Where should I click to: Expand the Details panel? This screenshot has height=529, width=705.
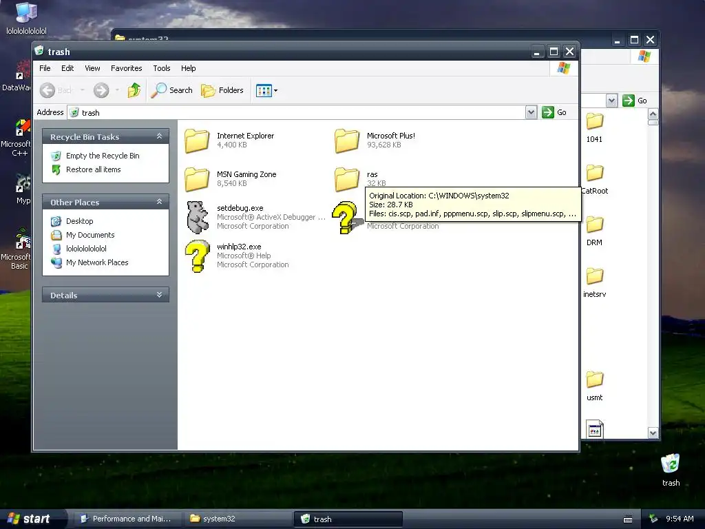coord(159,295)
